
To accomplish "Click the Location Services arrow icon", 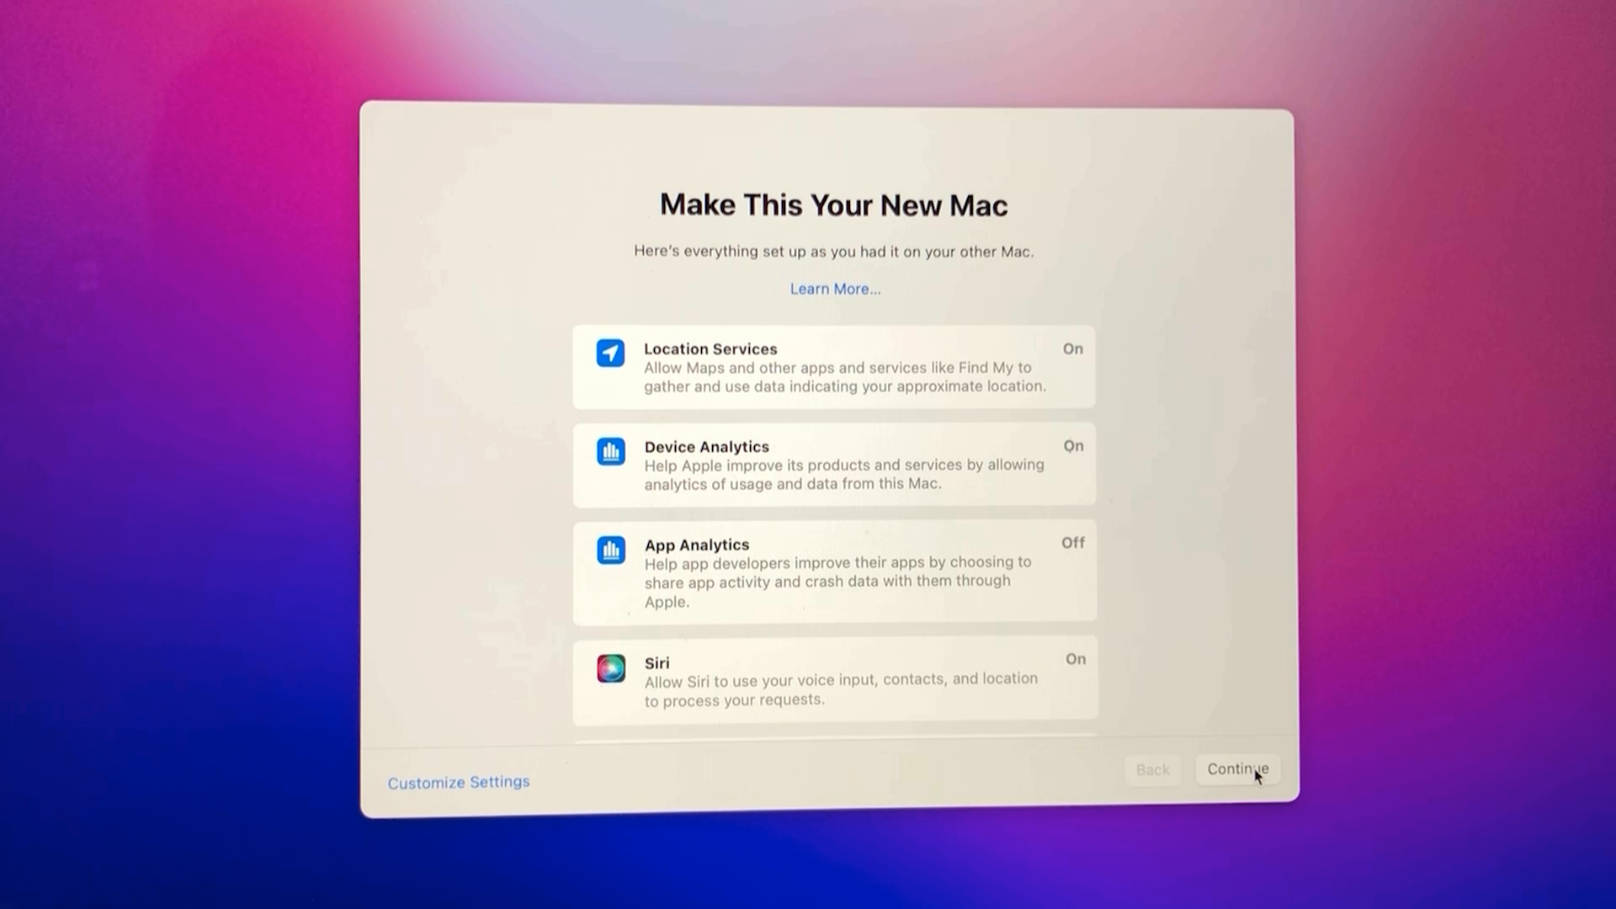I will [x=610, y=353].
